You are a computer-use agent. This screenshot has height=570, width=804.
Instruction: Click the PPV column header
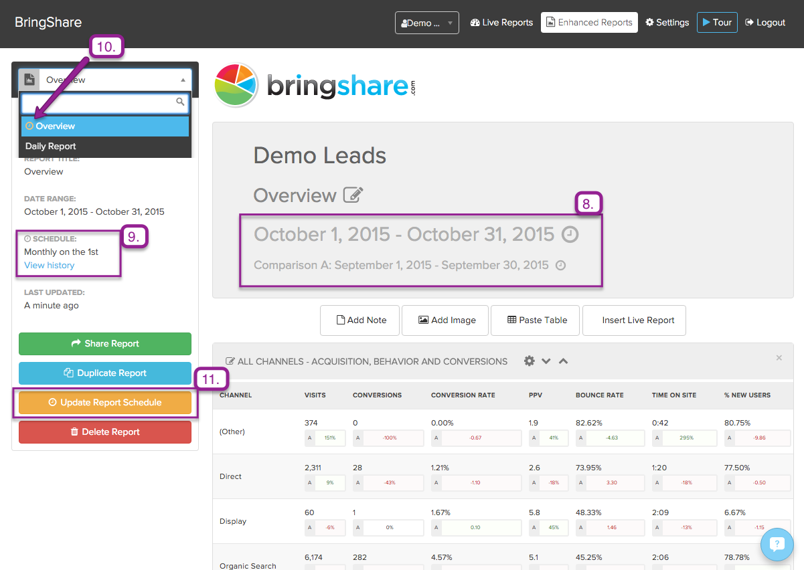pos(535,395)
